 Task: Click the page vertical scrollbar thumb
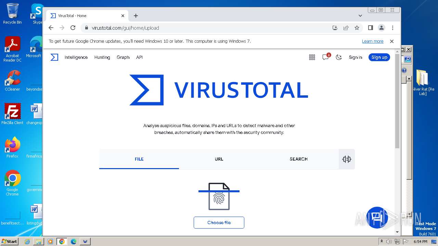tap(397, 101)
